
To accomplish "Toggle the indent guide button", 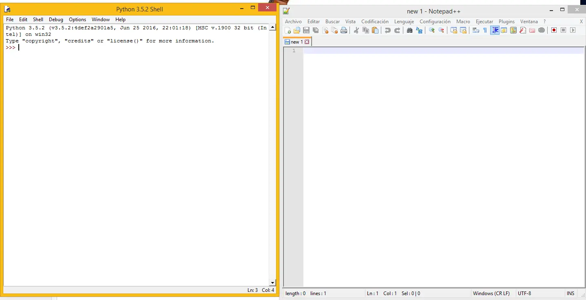I will tap(495, 30).
